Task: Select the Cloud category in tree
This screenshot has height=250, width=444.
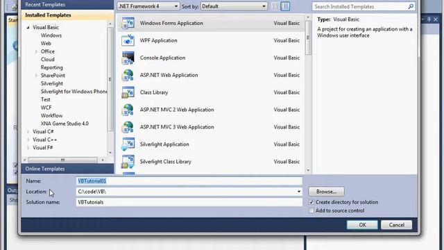Action: point(48,60)
